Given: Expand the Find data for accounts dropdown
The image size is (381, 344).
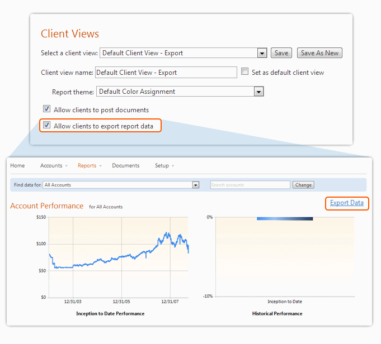Looking at the screenshot, I should click(x=195, y=185).
